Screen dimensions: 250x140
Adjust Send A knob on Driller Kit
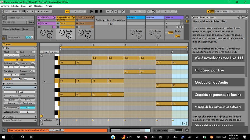tap(43, 32)
